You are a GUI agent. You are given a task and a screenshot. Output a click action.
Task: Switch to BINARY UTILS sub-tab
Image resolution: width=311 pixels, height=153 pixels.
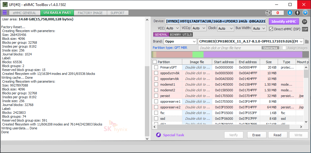(181, 34)
